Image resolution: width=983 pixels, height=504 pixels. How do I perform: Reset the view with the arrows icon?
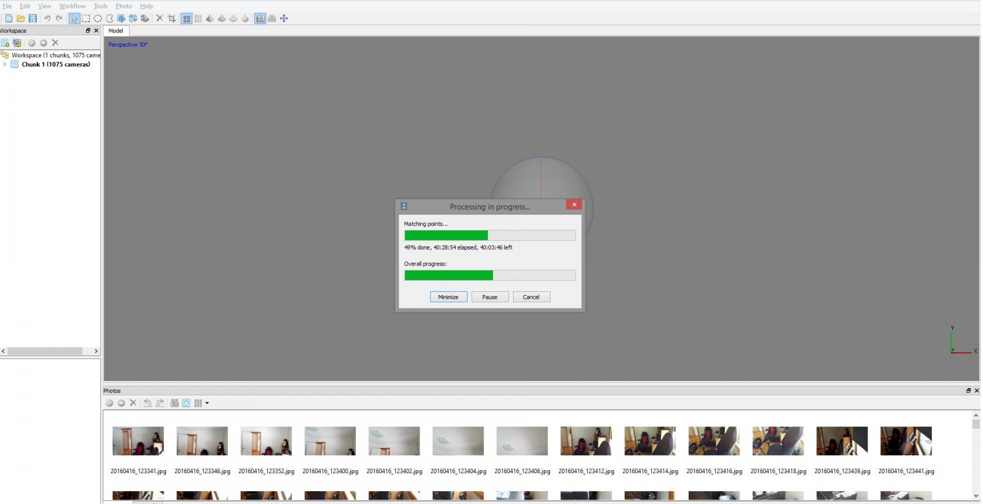click(x=284, y=18)
